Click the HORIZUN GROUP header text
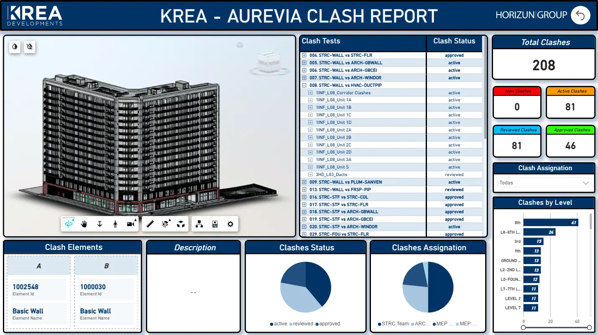598x335 pixels. coord(531,15)
